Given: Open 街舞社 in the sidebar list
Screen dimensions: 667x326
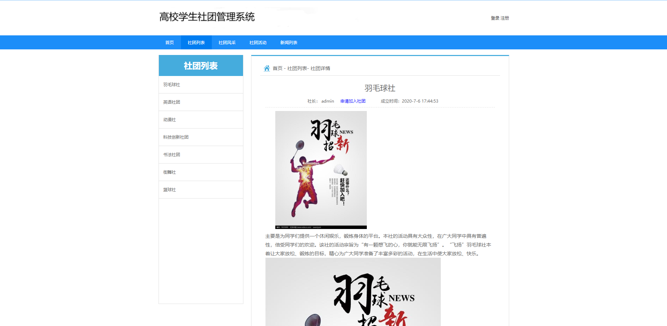Looking at the screenshot, I should (201, 172).
